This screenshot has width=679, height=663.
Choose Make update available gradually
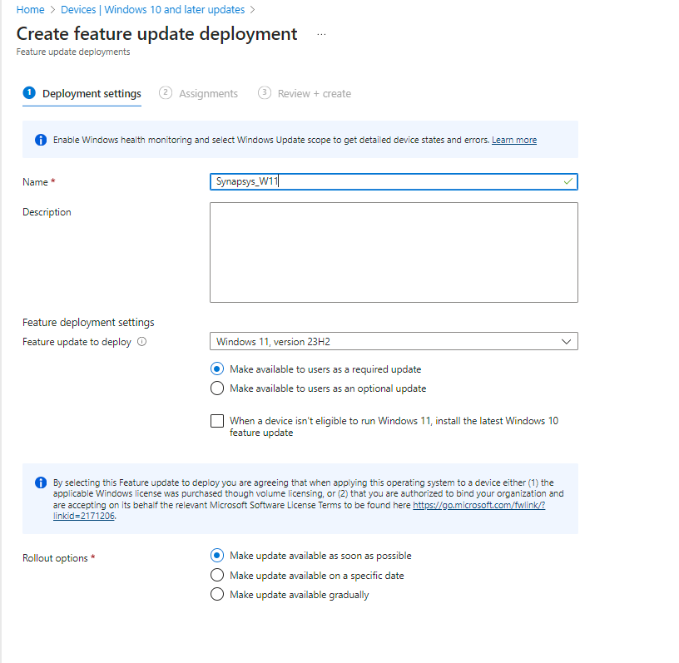(217, 594)
